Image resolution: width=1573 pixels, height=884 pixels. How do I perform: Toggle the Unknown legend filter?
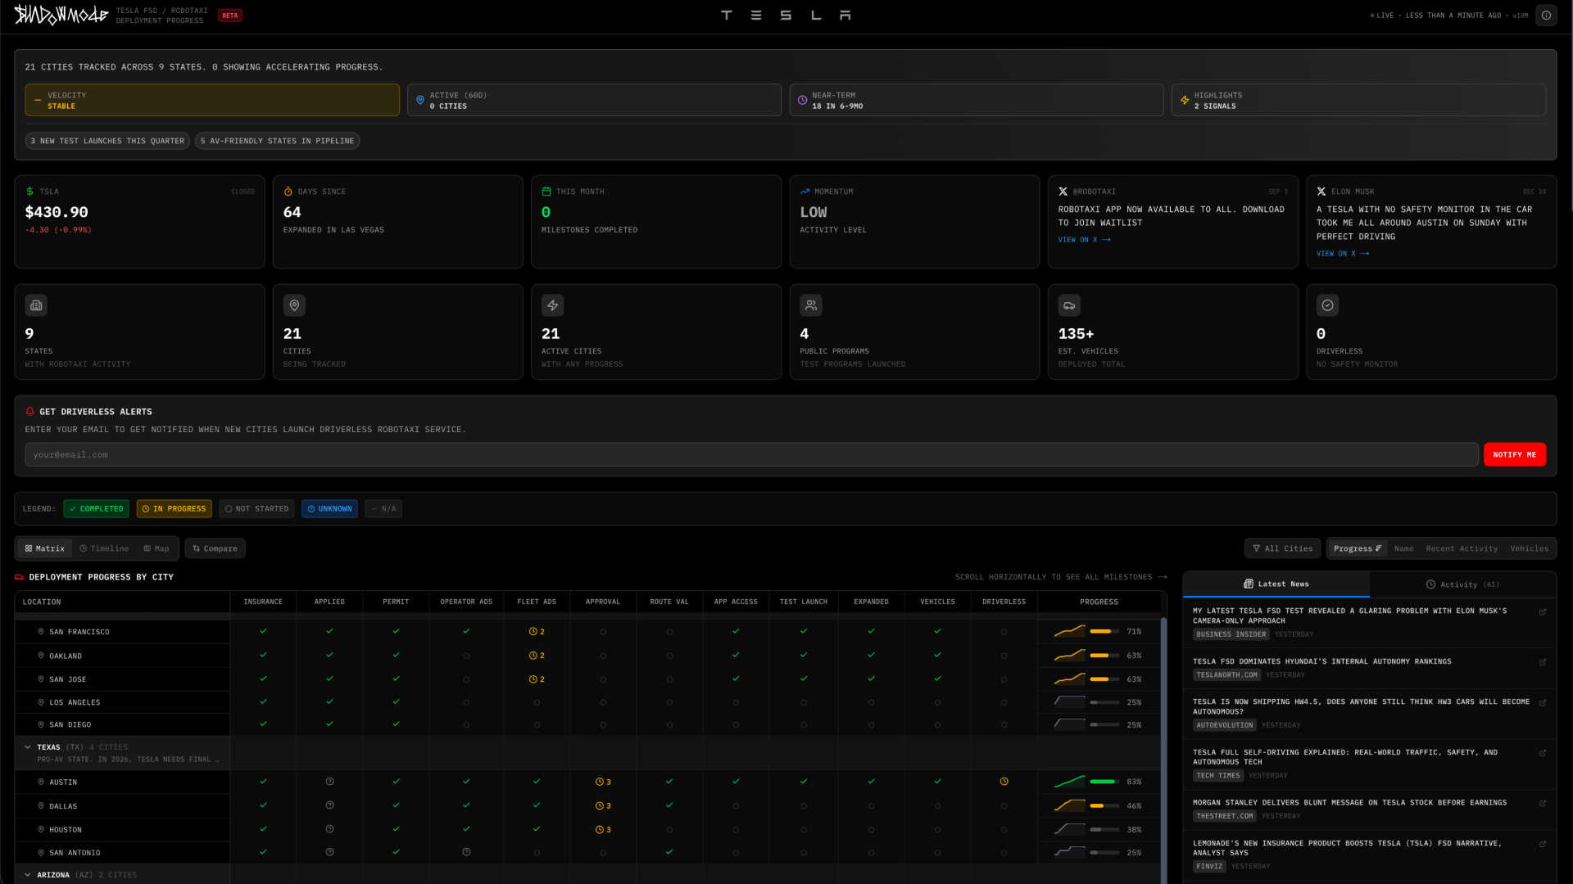[x=329, y=509]
